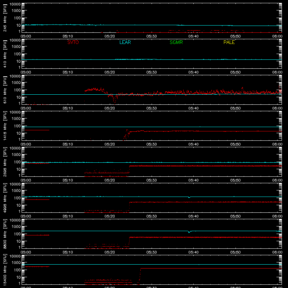The width and height of the screenshot is (288, 288).
Task: Click 05:50 tick under the 2695 MHz panel
Action: (x=235, y=180)
